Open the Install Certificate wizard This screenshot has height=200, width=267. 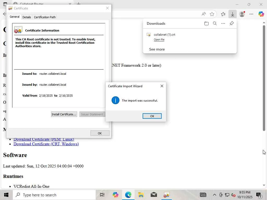pyautogui.click(x=64, y=114)
